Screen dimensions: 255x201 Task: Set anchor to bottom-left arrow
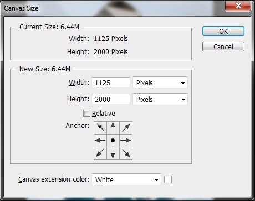100,153
